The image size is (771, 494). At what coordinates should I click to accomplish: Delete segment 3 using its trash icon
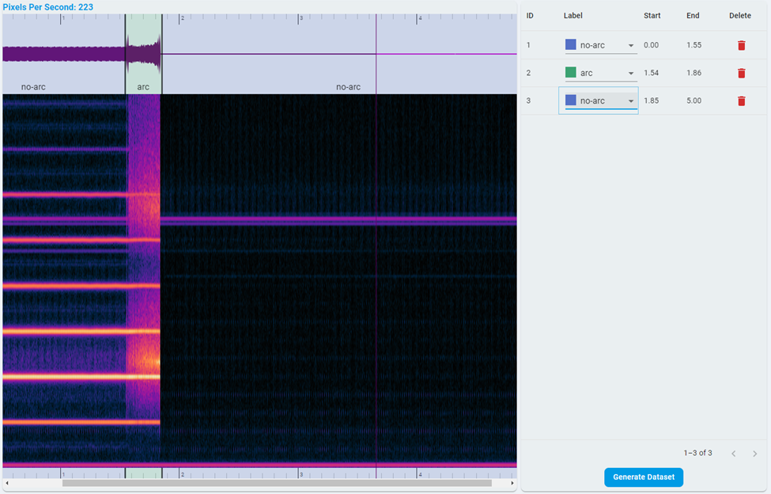741,101
